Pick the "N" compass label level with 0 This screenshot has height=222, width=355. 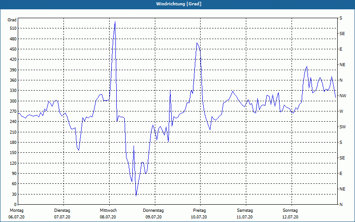click(x=341, y=205)
